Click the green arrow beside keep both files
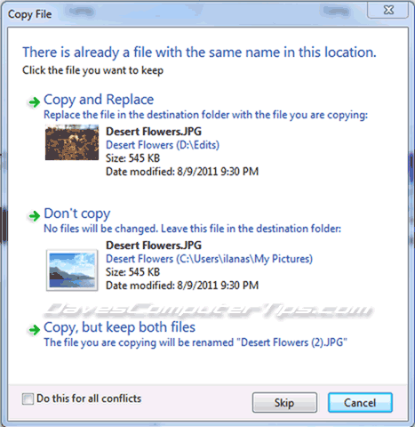This screenshot has width=415, height=427. click(x=34, y=329)
